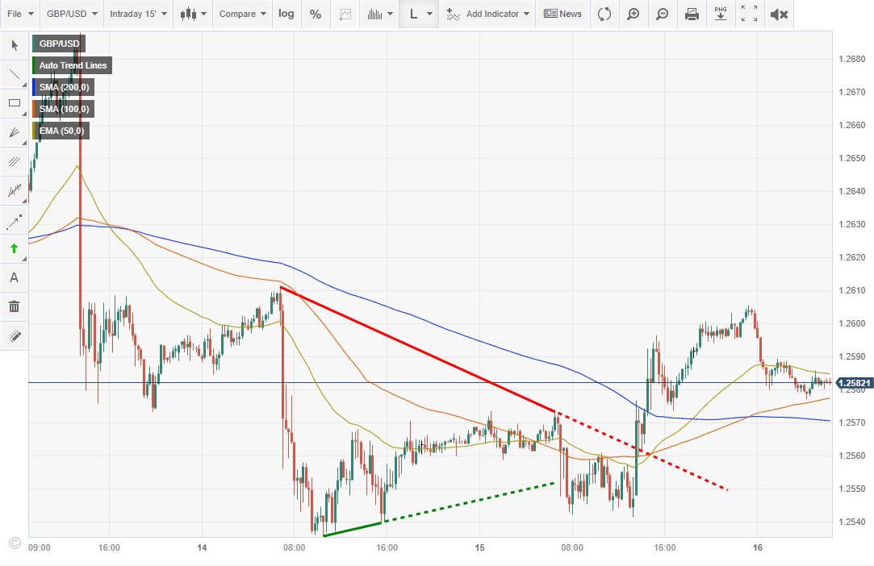Viewport: 874px width, 566px height.
Task: Select the rectangle shape tool
Action: click(x=15, y=103)
